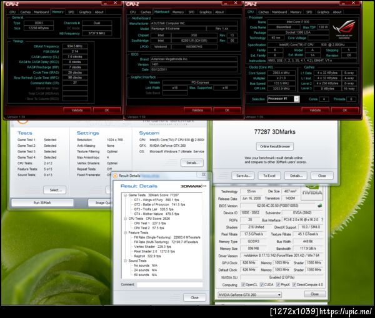The width and height of the screenshot is (375, 318).
Task: Click the Comment input field
Action: 170,284
